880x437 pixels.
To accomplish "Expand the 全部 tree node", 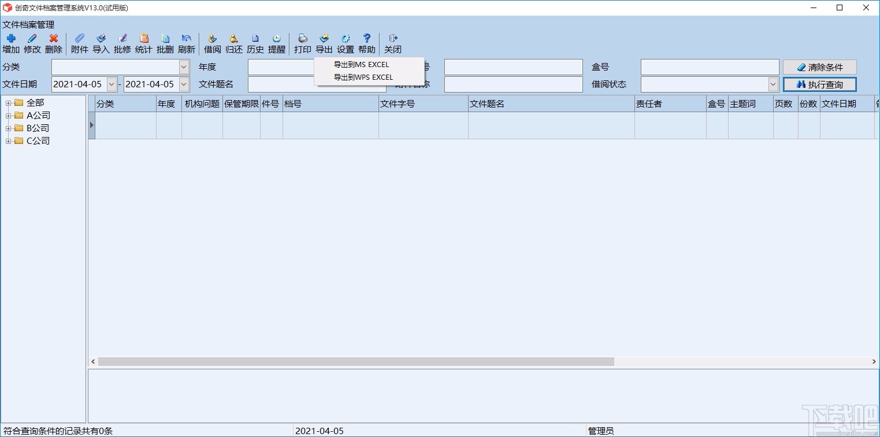I will [9, 103].
